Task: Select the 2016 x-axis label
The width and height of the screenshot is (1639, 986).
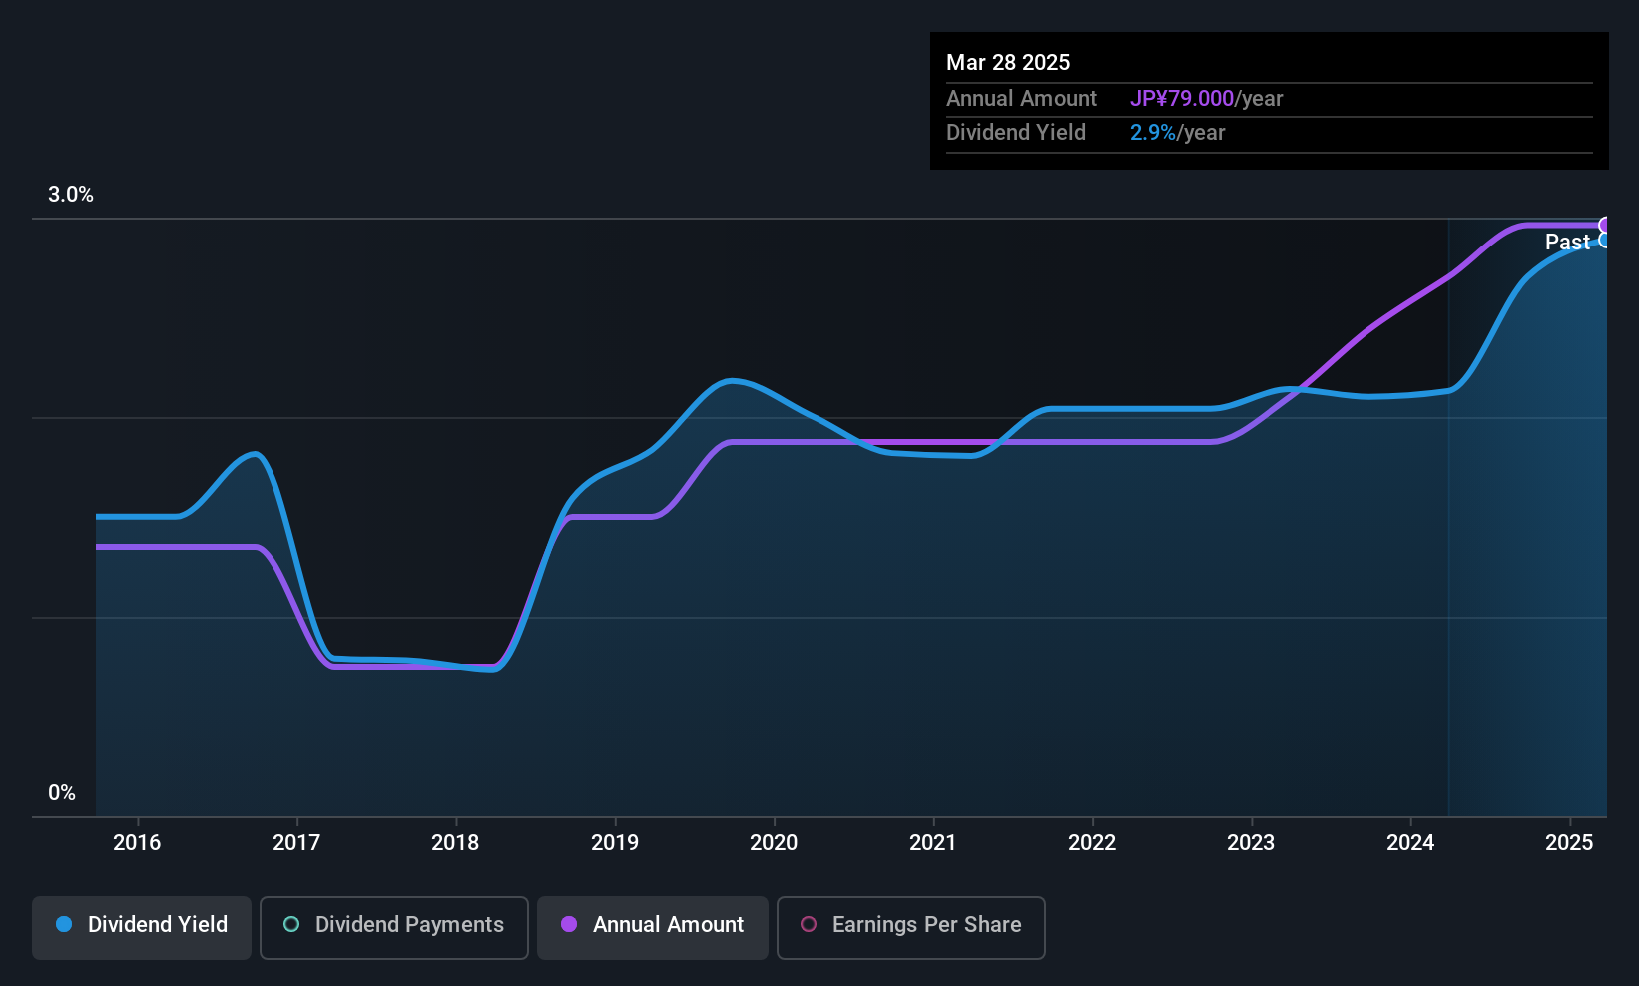Action: coord(137,842)
